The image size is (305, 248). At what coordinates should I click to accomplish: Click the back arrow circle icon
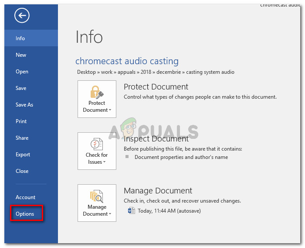tap(22, 15)
